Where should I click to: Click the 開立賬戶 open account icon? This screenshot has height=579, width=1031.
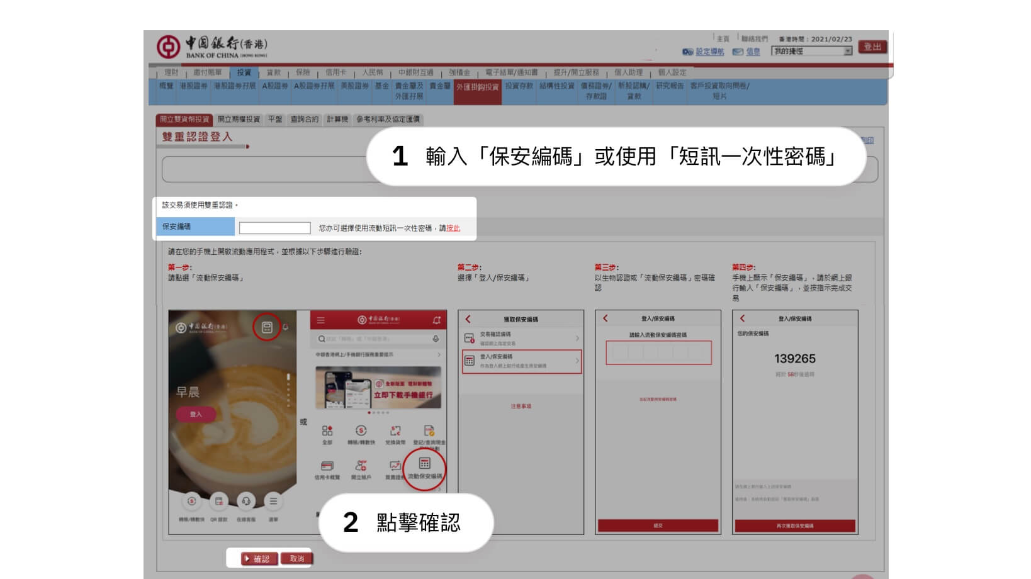[361, 466]
